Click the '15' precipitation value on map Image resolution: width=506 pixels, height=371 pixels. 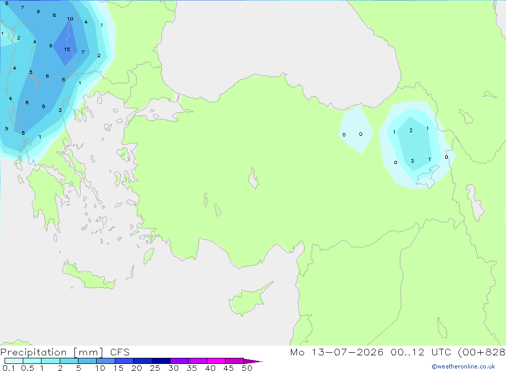67,50
